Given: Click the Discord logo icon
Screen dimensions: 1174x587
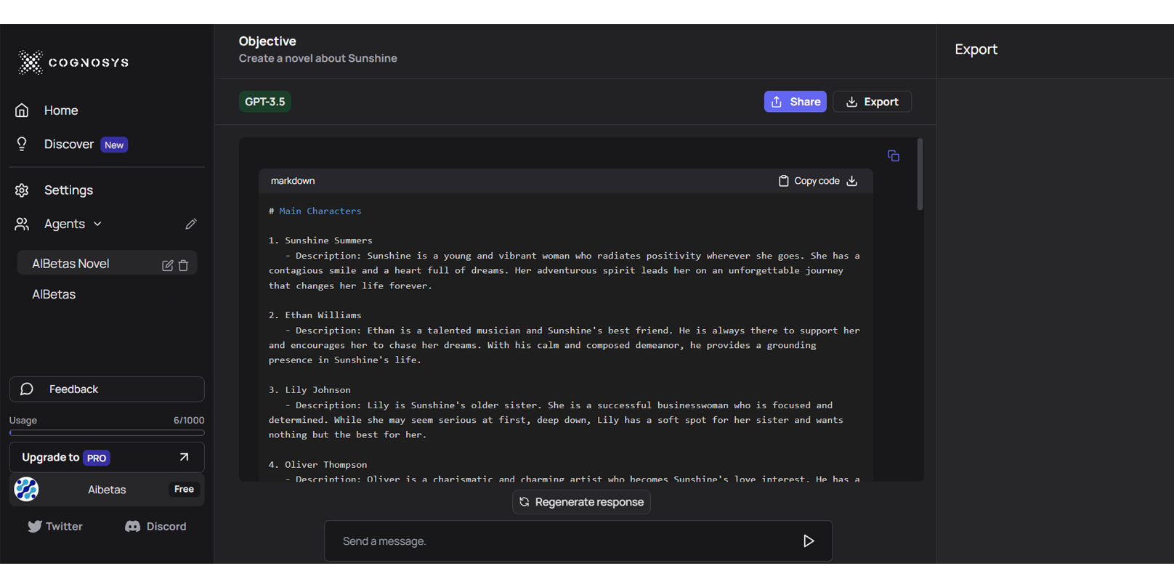Looking at the screenshot, I should tap(132, 526).
